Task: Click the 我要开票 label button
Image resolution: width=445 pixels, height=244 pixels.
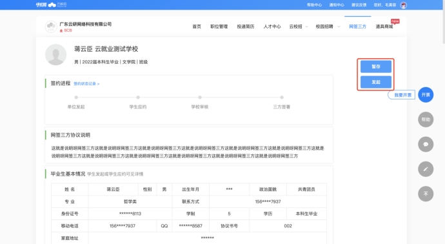Action: tap(402, 95)
